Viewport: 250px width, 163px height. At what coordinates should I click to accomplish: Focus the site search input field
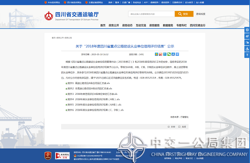click(x=152, y=14)
